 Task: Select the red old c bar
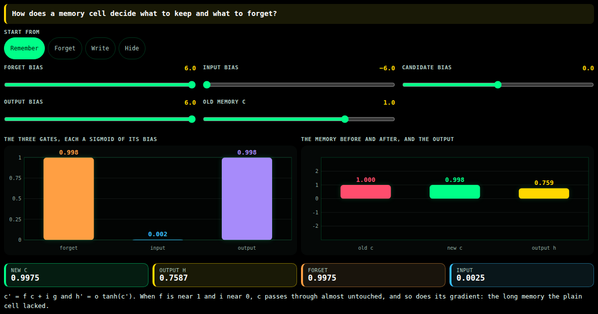366,192
